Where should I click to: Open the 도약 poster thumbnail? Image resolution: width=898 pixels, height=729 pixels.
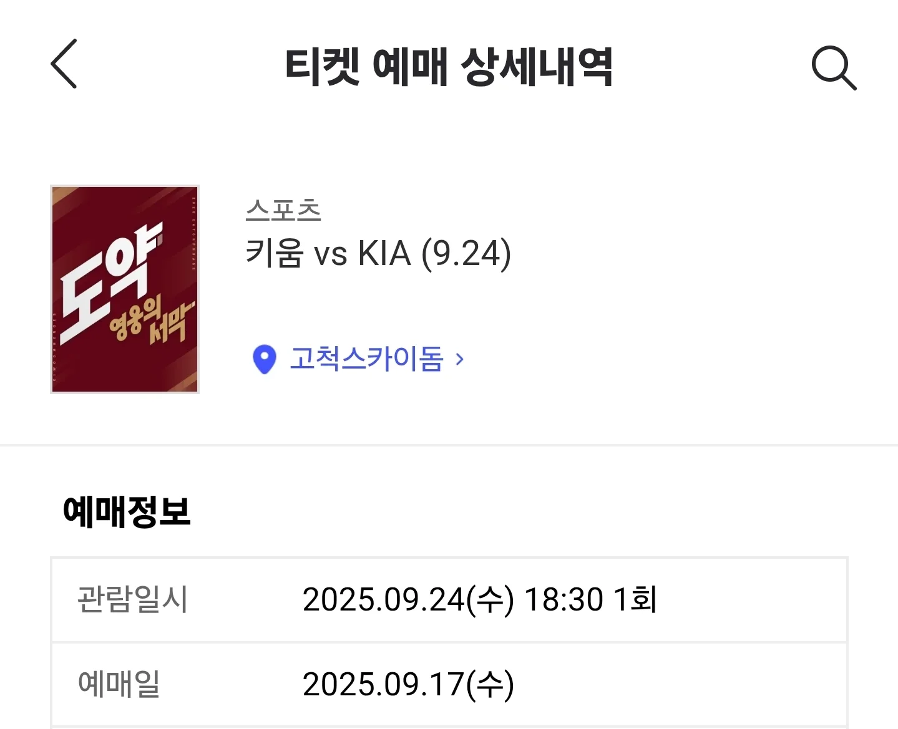[x=125, y=289]
